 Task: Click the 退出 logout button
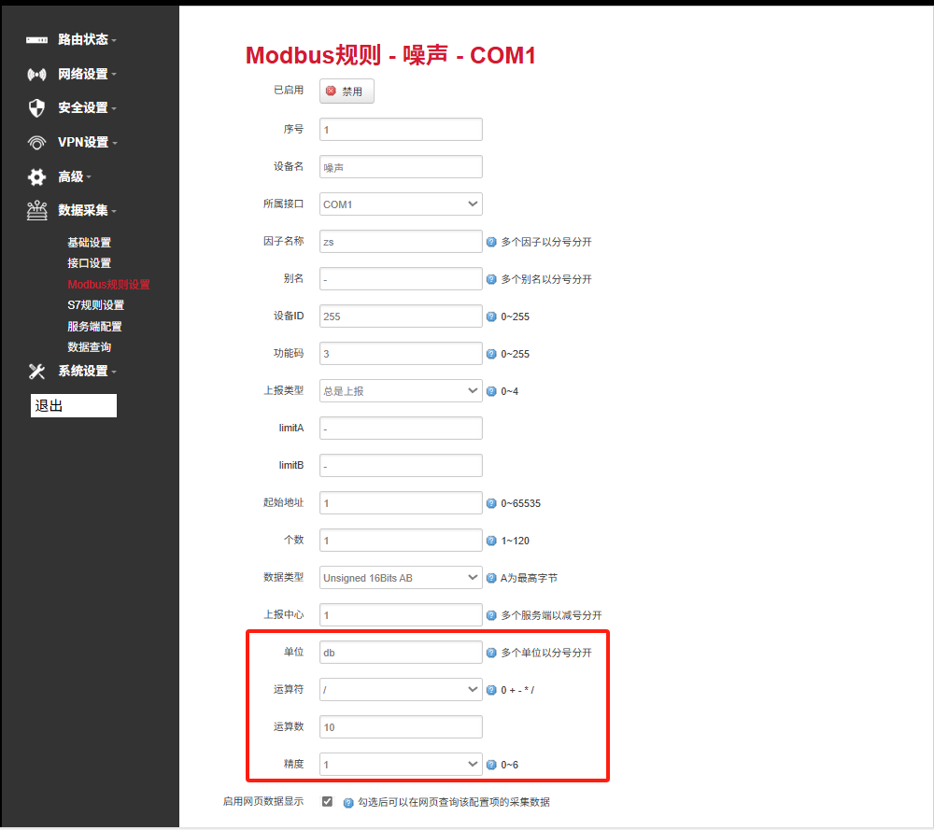(x=73, y=405)
